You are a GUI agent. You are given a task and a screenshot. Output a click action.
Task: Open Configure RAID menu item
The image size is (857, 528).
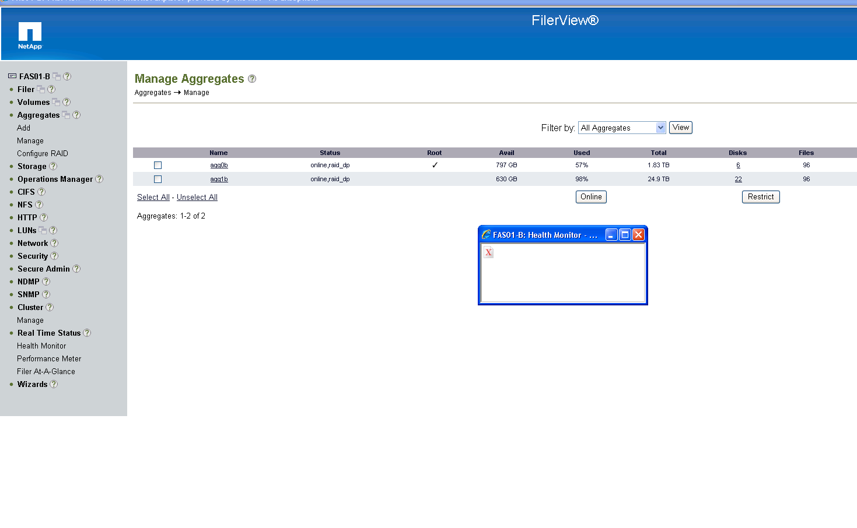[x=43, y=153]
